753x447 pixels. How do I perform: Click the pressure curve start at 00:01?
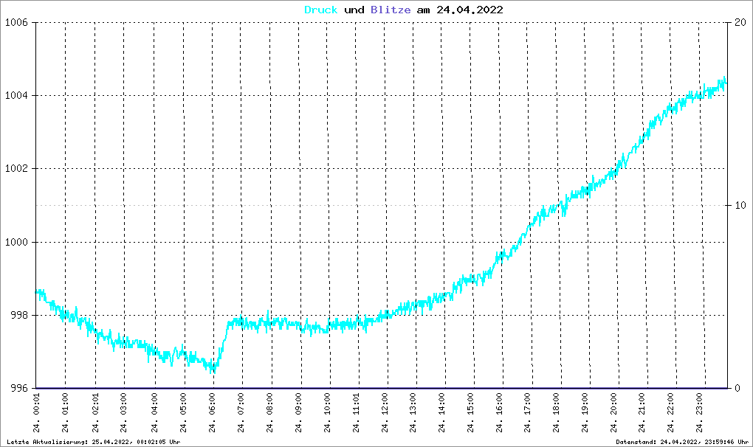(37, 291)
